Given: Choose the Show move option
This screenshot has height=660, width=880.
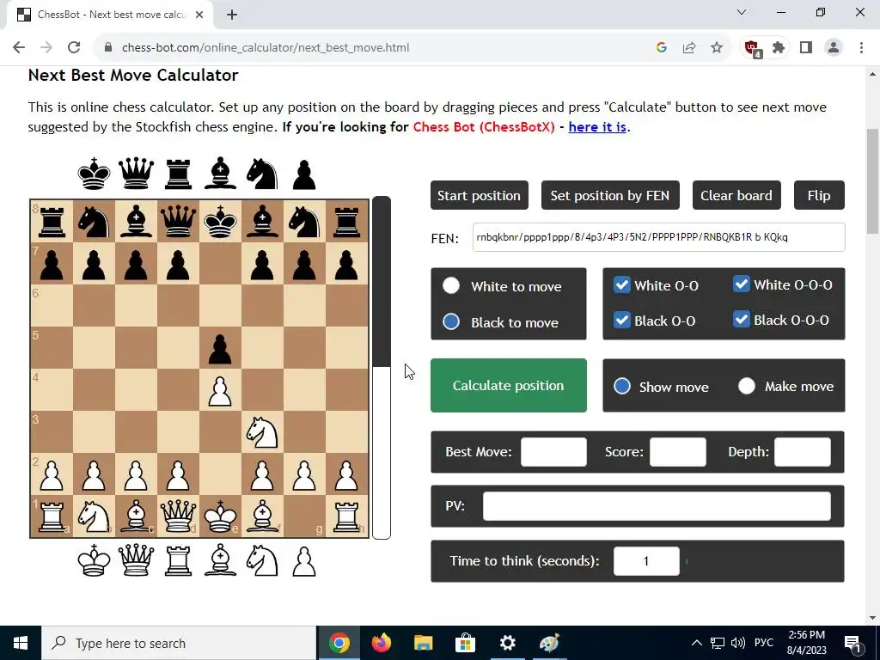Looking at the screenshot, I should point(622,386).
